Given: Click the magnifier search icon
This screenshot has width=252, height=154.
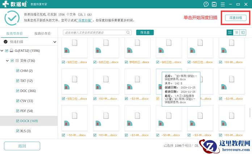Looking at the screenshot, I should click(128, 33).
